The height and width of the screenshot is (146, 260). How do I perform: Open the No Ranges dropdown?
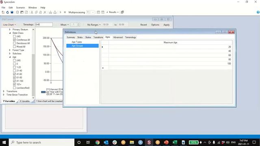point(94,25)
